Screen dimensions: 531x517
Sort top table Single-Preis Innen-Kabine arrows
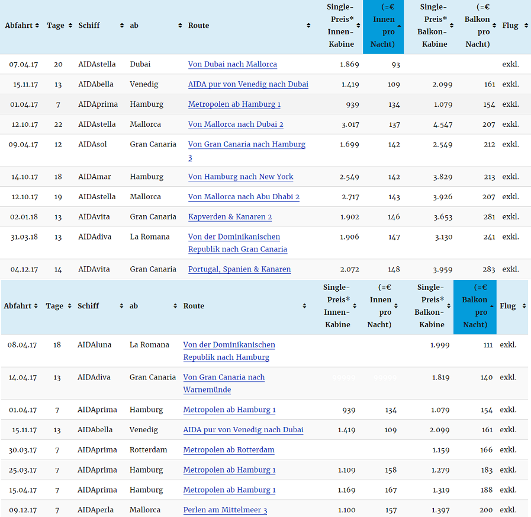pos(358,25)
